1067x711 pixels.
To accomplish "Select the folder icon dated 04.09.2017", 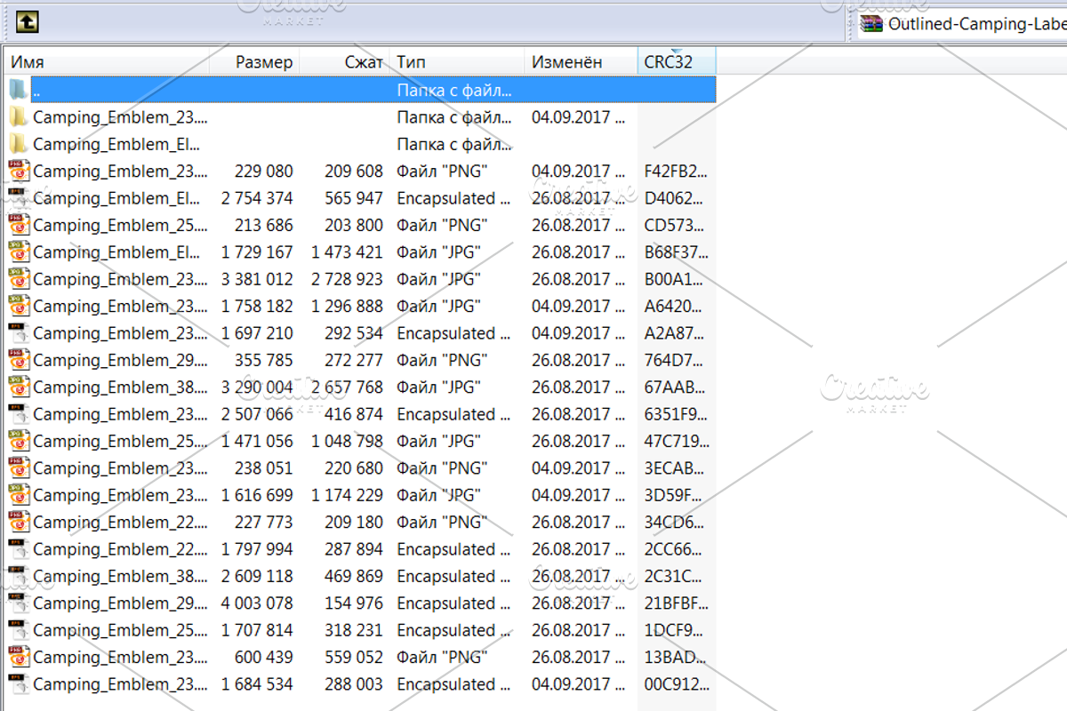I will pos(18,117).
